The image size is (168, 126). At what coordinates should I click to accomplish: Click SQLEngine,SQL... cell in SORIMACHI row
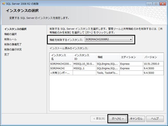(x=108, y=68)
